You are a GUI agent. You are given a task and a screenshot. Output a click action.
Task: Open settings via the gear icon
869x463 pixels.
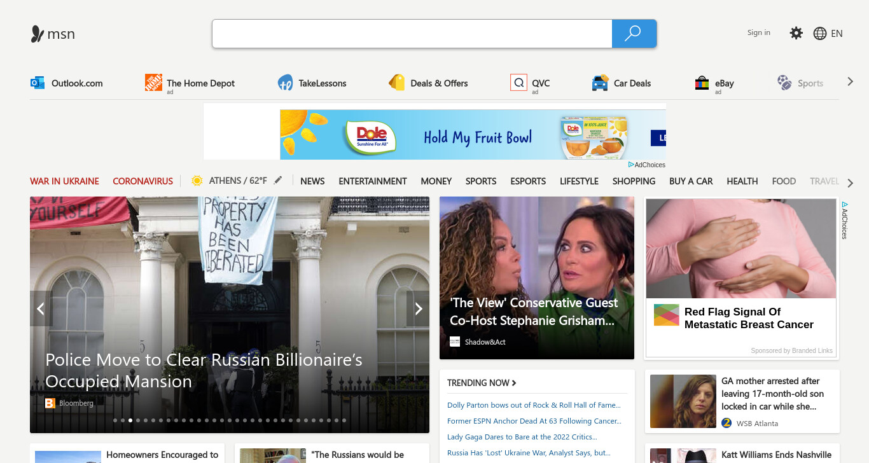(x=796, y=33)
